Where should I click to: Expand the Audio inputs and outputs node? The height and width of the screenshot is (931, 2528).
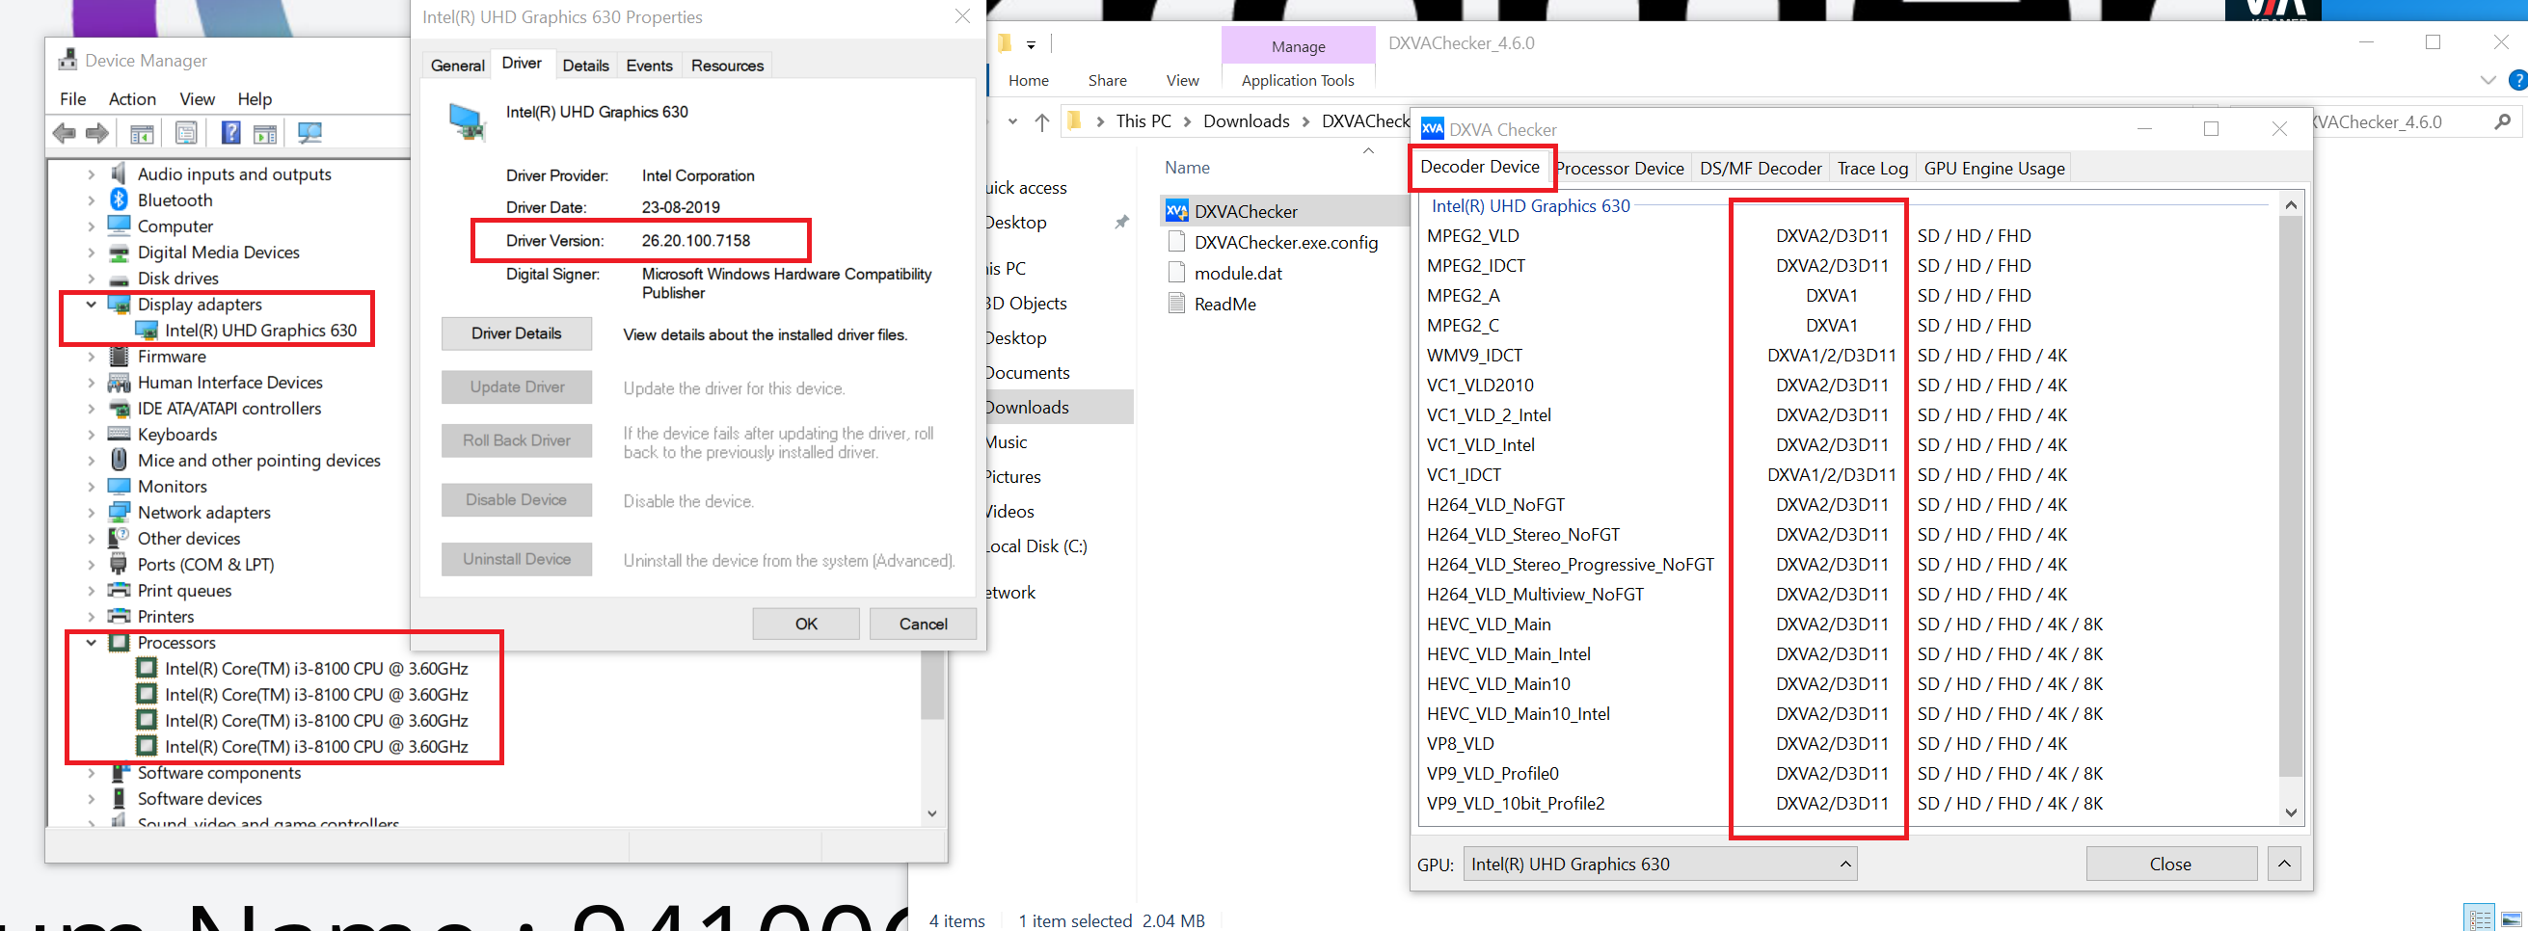coord(92,173)
